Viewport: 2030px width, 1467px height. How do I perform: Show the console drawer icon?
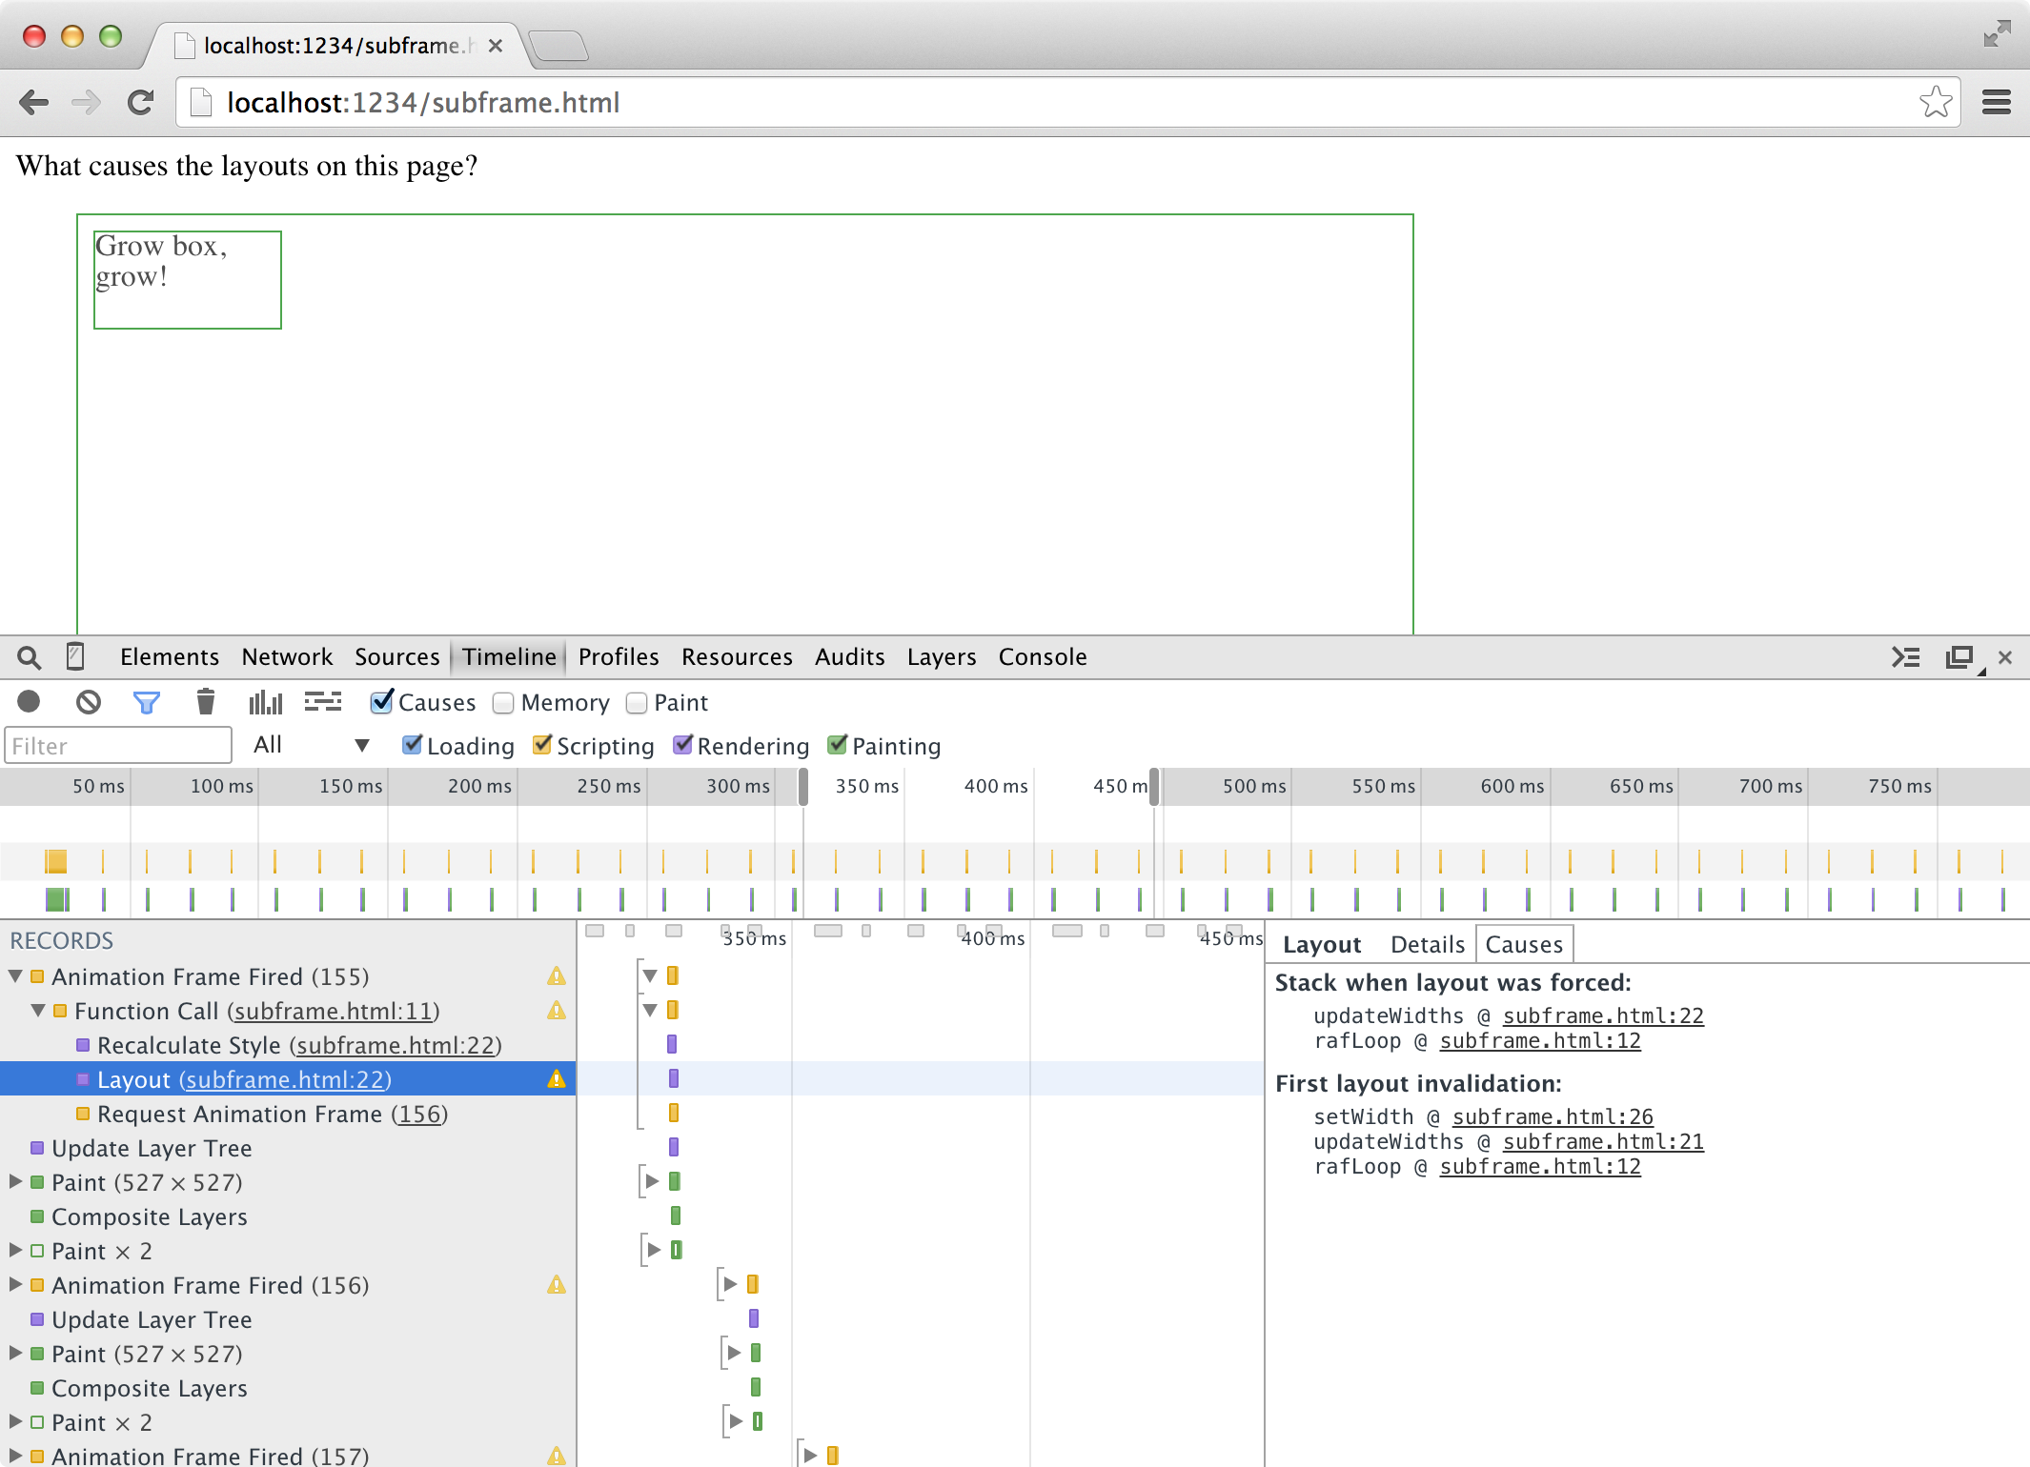click(1905, 657)
